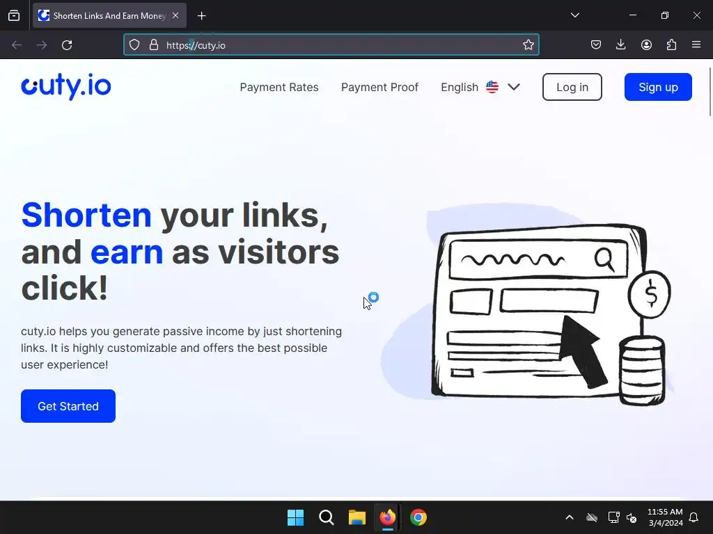Open the Firefox account icon
The image size is (713, 534).
pyautogui.click(x=646, y=45)
